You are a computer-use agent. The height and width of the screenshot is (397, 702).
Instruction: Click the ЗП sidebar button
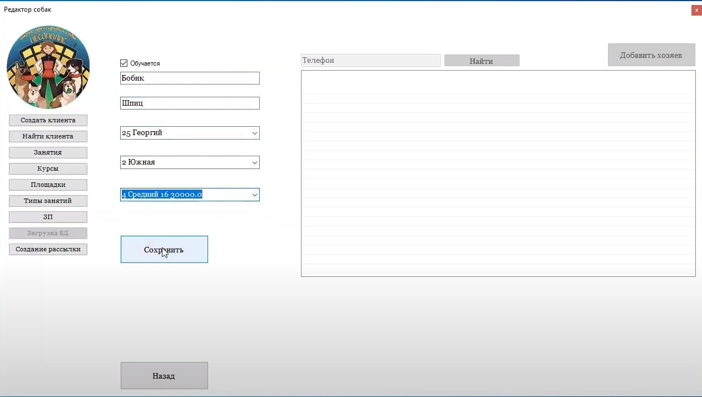(48, 217)
